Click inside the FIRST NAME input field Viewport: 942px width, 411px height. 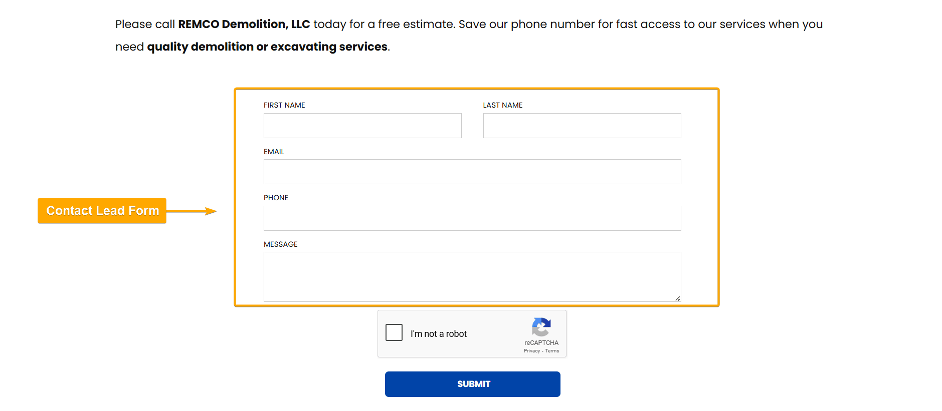click(362, 125)
